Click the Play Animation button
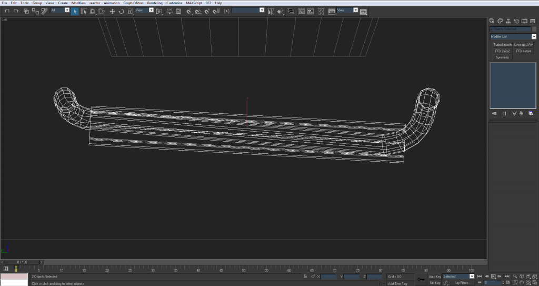 493,276
